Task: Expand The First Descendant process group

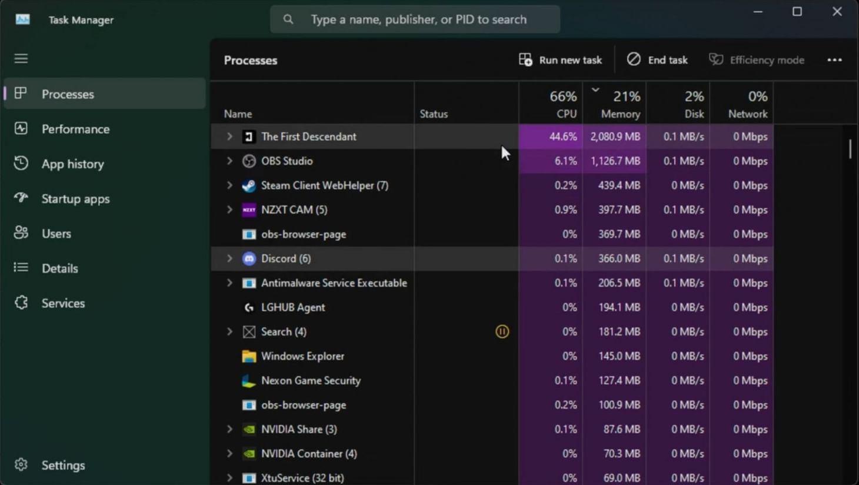Action: tap(229, 137)
